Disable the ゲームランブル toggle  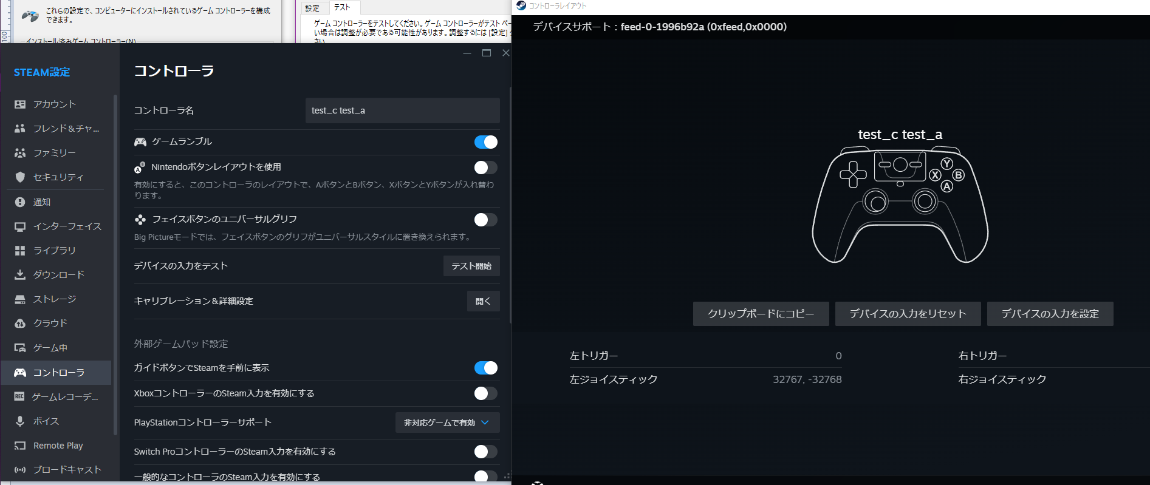486,142
